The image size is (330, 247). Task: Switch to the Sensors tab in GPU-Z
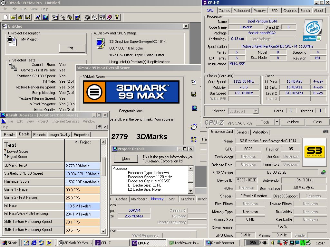point(243,132)
